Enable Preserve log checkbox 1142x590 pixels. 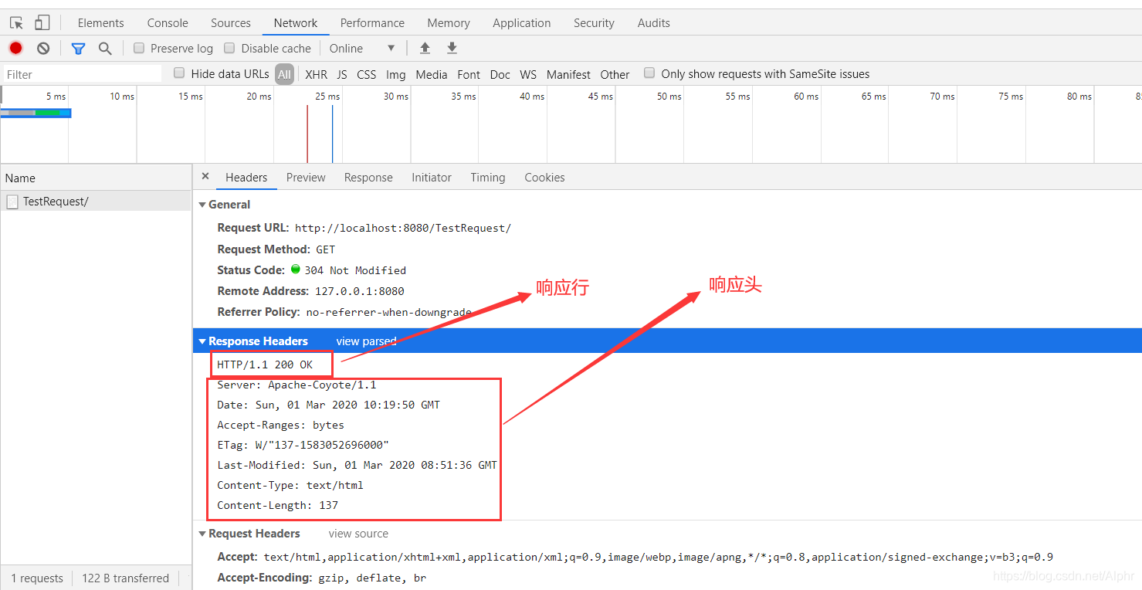click(139, 48)
